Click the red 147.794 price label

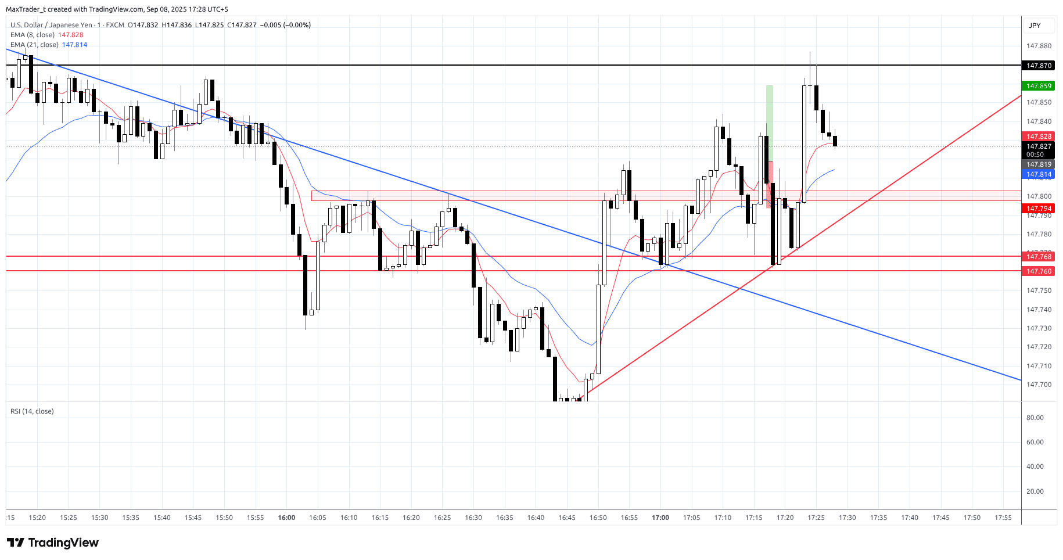coord(1039,209)
